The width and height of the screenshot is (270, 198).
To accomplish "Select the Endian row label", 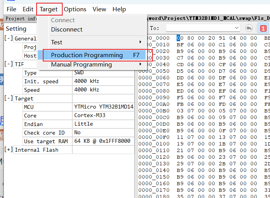I will click(x=33, y=124).
